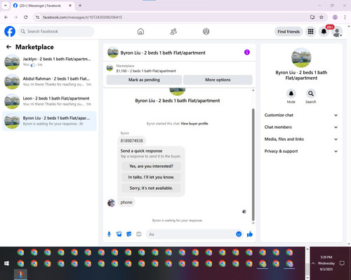Show hidden system tray icons

[313, 263]
